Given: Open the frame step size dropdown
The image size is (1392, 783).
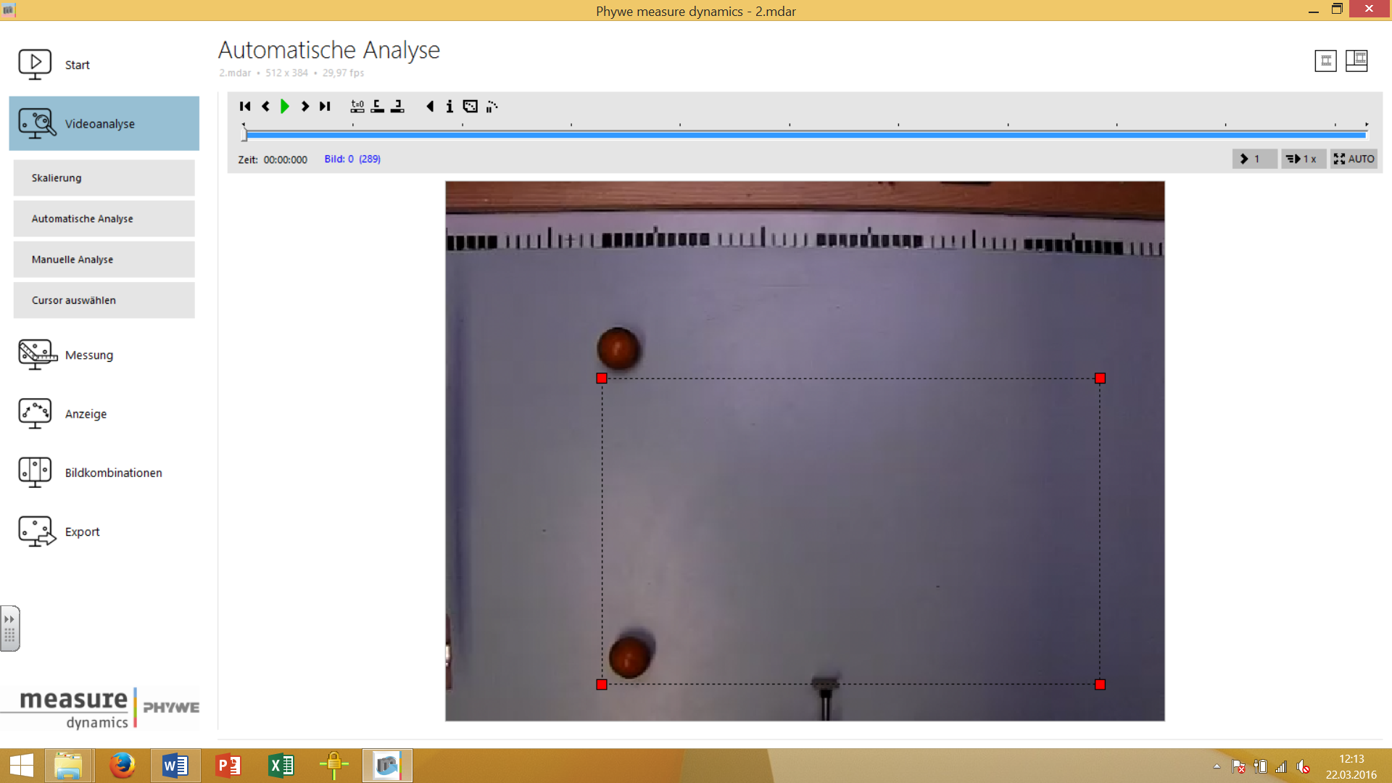Looking at the screenshot, I should (x=1254, y=159).
